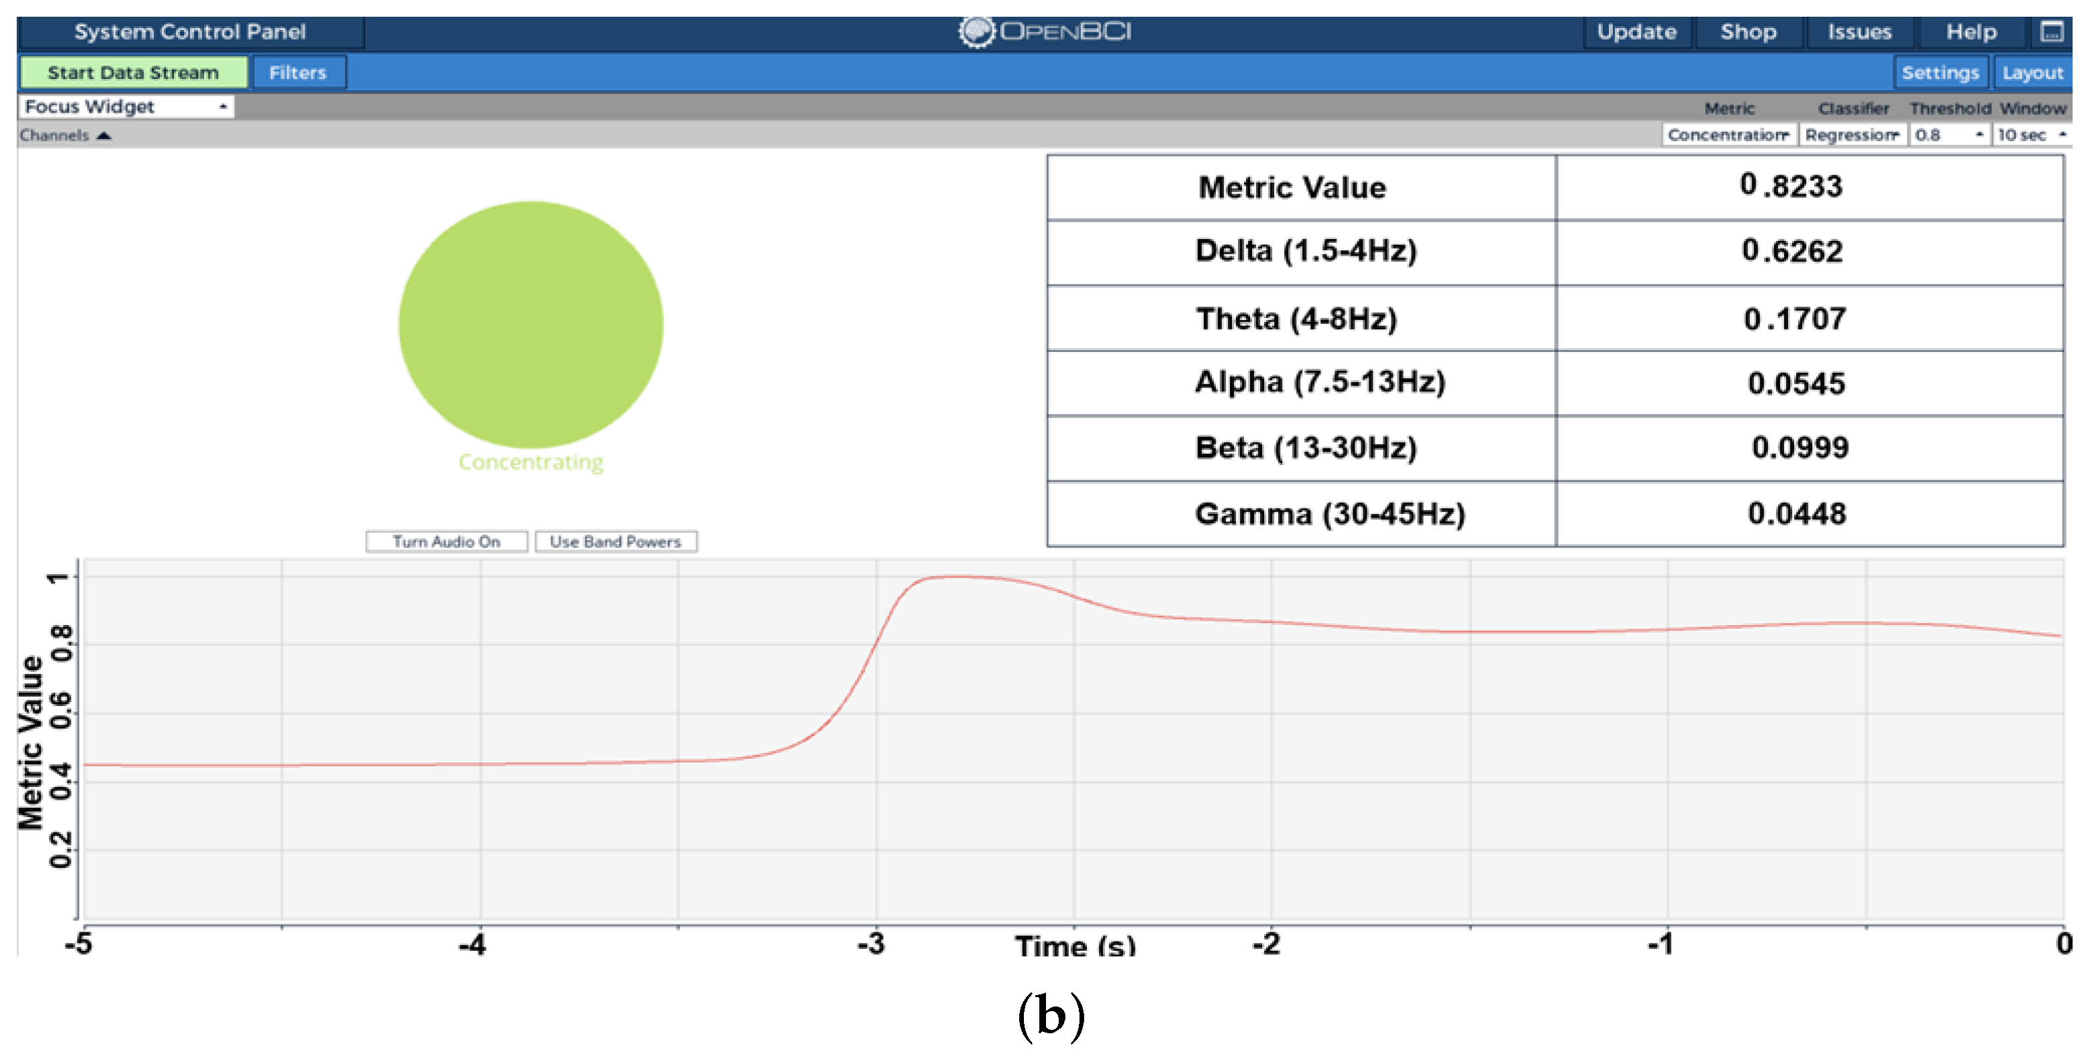
Task: Change the 0.8 threshold dropdown
Action: click(1948, 135)
